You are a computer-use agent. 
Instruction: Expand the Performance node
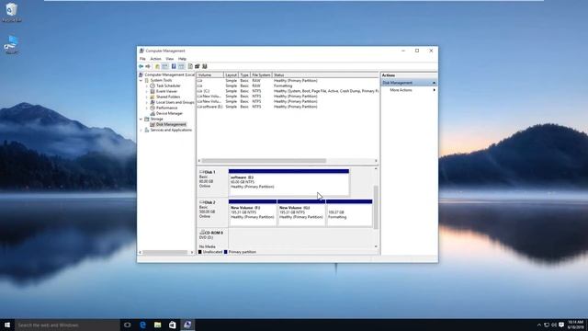pyautogui.click(x=147, y=108)
